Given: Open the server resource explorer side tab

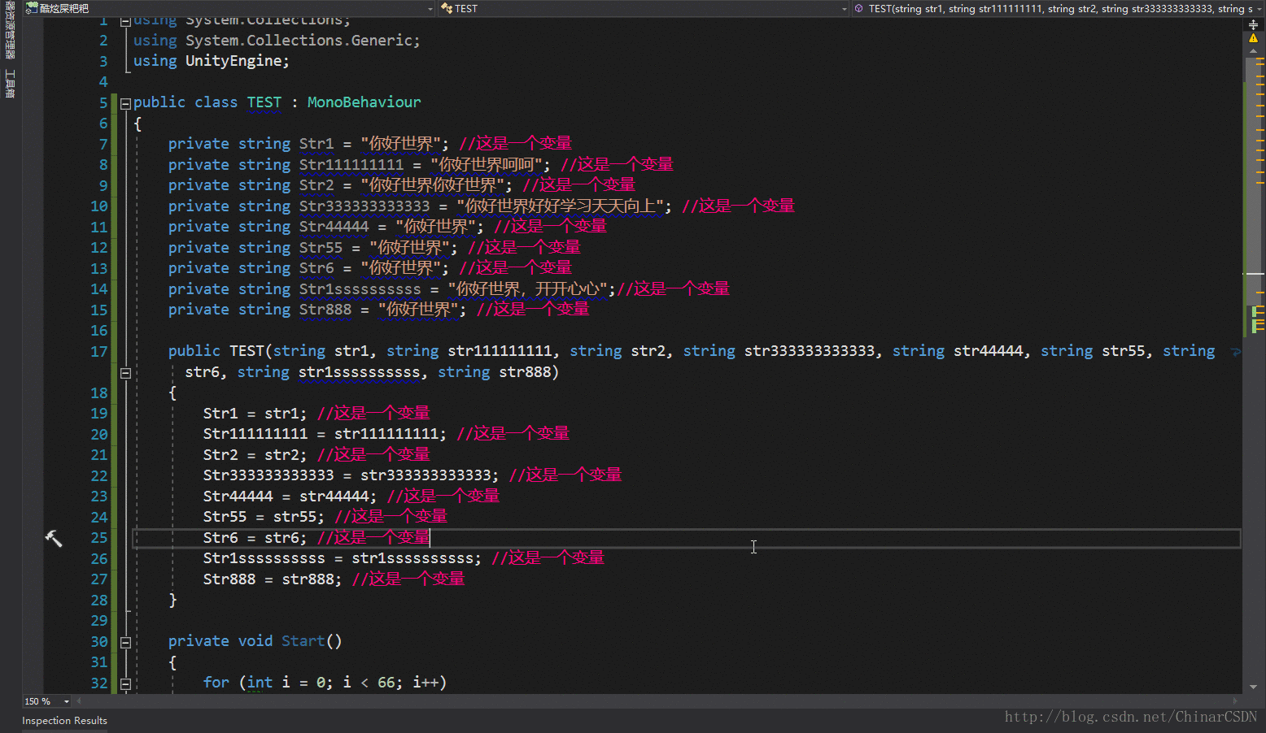Looking at the screenshot, I should tap(11, 31).
